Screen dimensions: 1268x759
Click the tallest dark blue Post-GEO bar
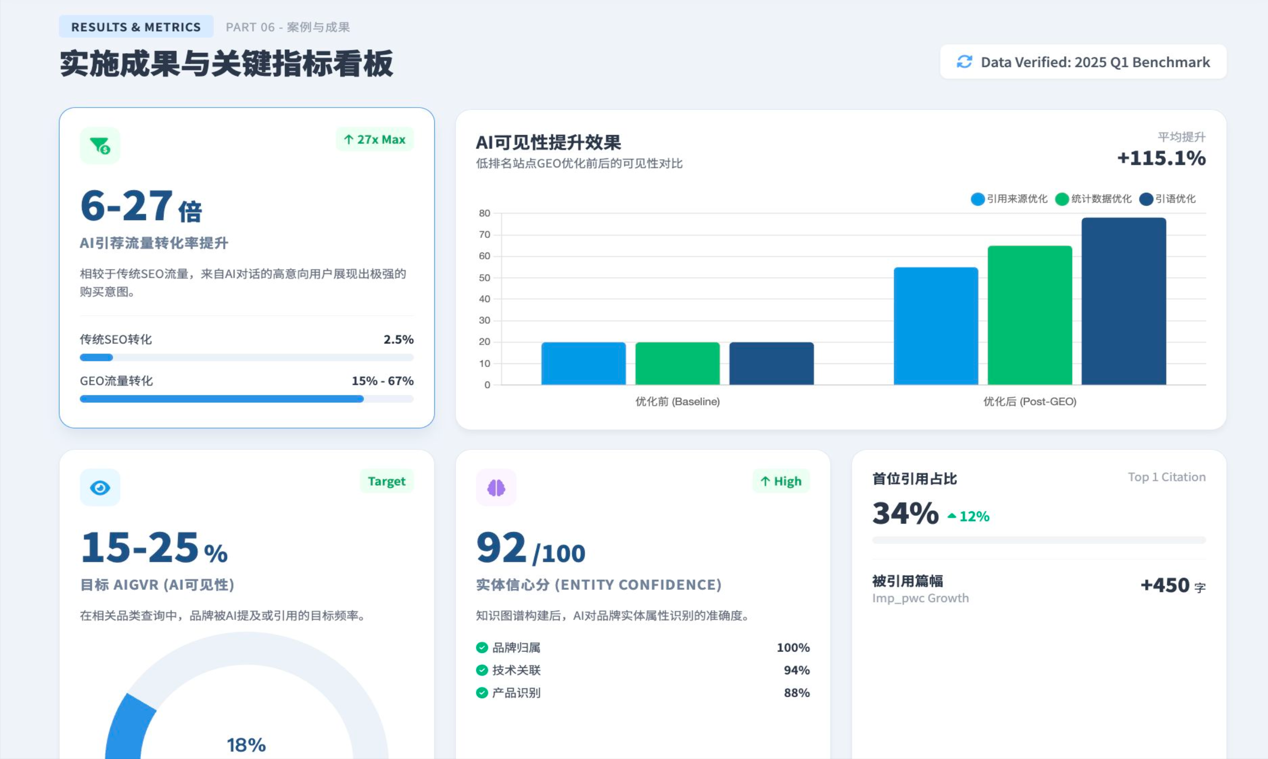[1123, 302]
